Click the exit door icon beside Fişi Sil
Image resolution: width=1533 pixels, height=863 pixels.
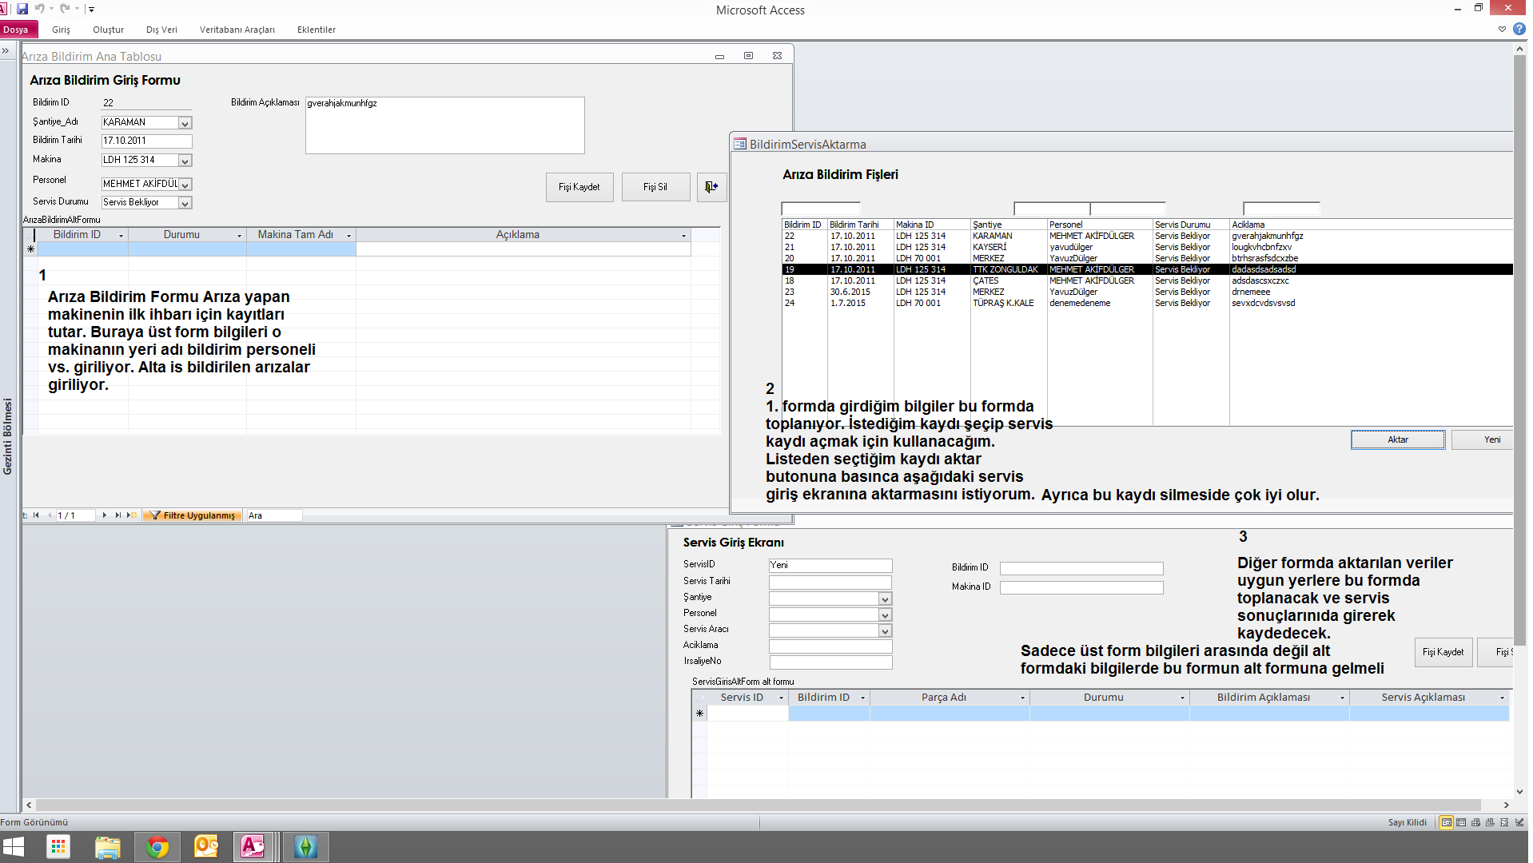(711, 187)
